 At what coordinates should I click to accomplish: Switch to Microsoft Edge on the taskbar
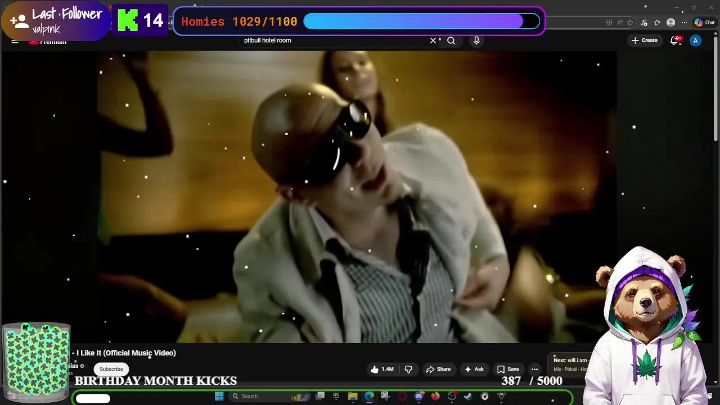coord(369,396)
